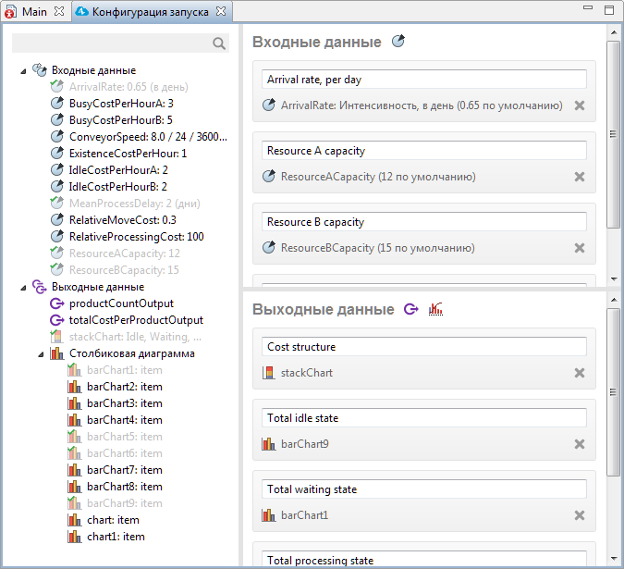
Task: Click the magnifier icon in the search box
Action: pyautogui.click(x=219, y=43)
